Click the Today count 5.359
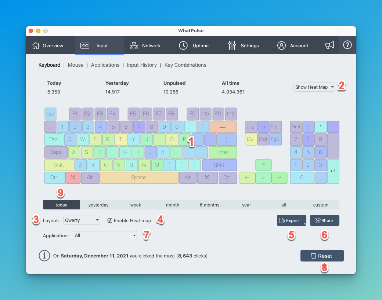 pos(54,92)
